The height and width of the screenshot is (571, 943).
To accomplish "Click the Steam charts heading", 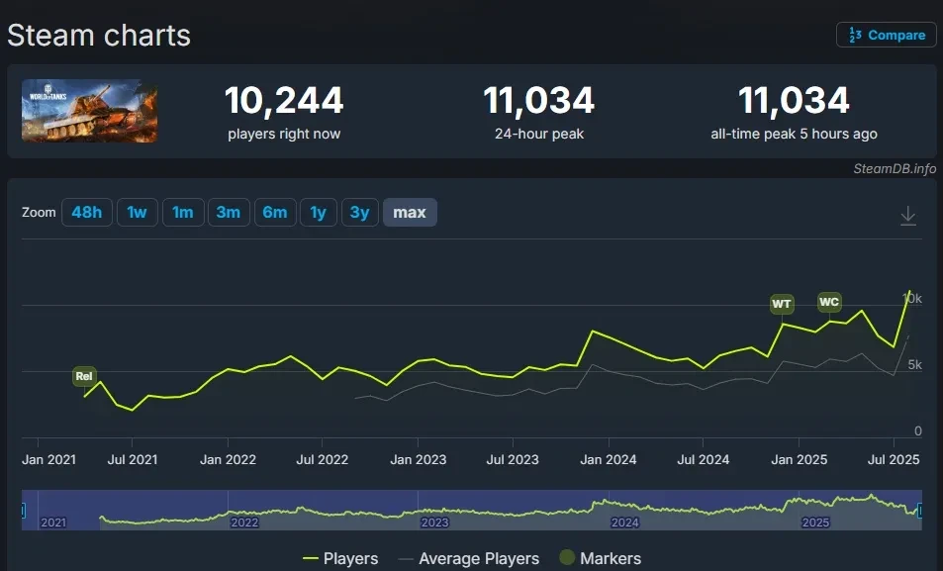I will 99,35.
